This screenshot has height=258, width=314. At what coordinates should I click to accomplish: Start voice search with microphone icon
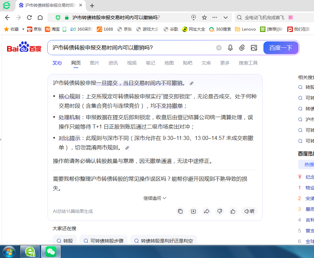tap(230, 48)
